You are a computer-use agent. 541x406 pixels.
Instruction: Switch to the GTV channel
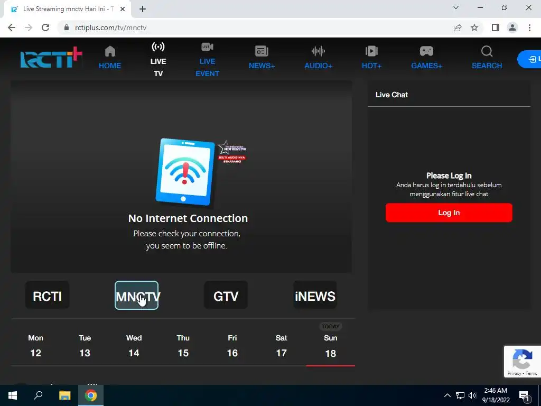(x=226, y=296)
